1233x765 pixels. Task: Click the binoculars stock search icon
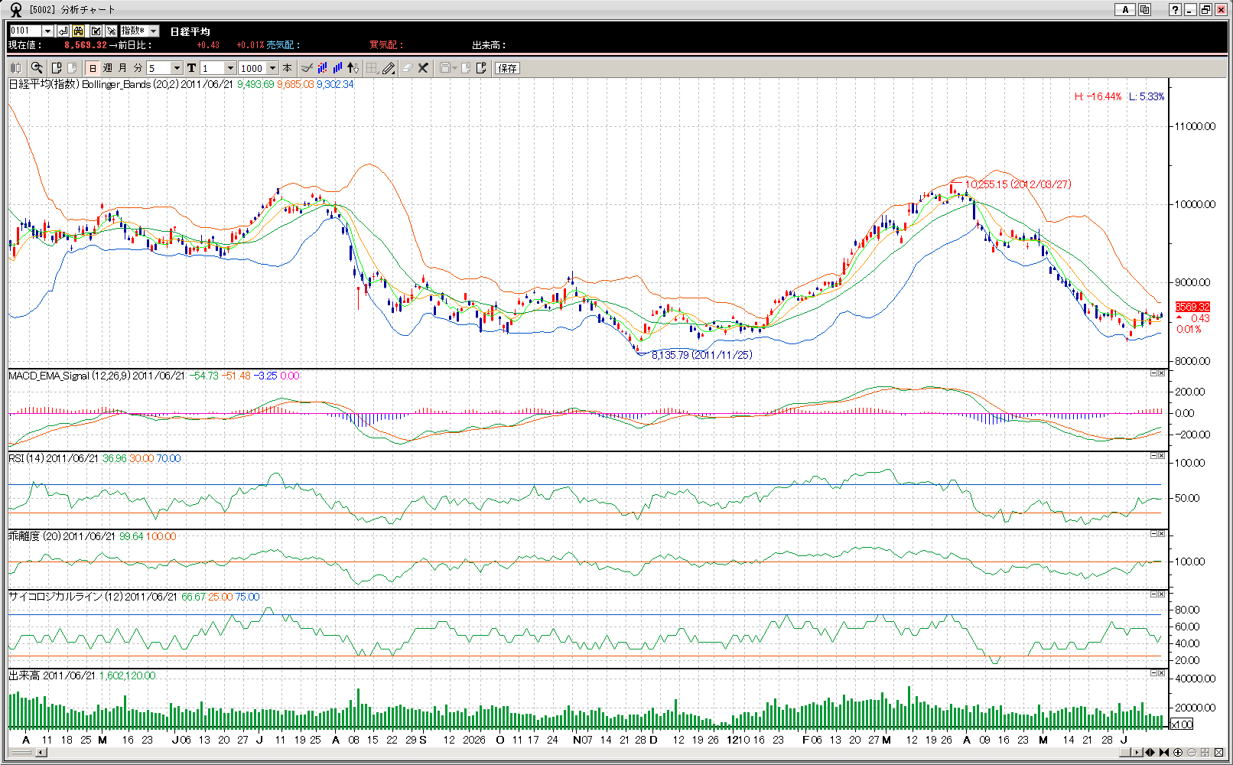click(79, 31)
